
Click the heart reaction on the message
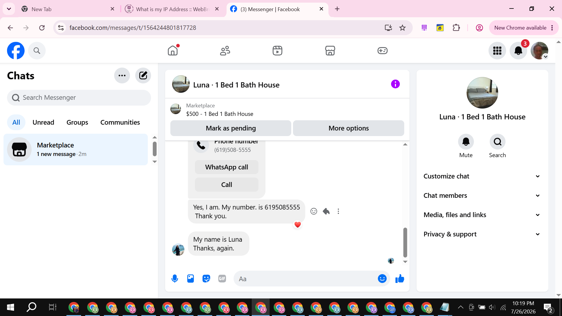point(298,225)
